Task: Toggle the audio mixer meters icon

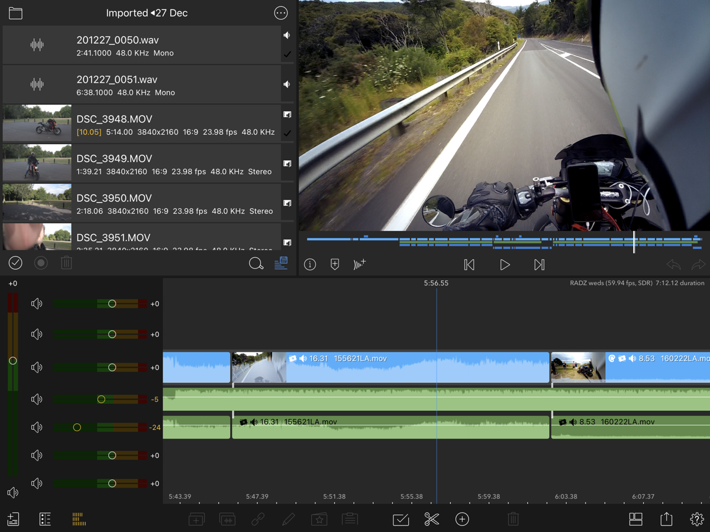Action: [x=79, y=519]
